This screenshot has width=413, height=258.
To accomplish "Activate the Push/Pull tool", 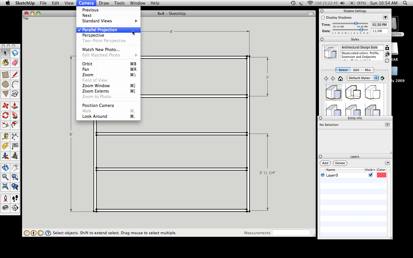I will pyautogui.click(x=15, y=106).
